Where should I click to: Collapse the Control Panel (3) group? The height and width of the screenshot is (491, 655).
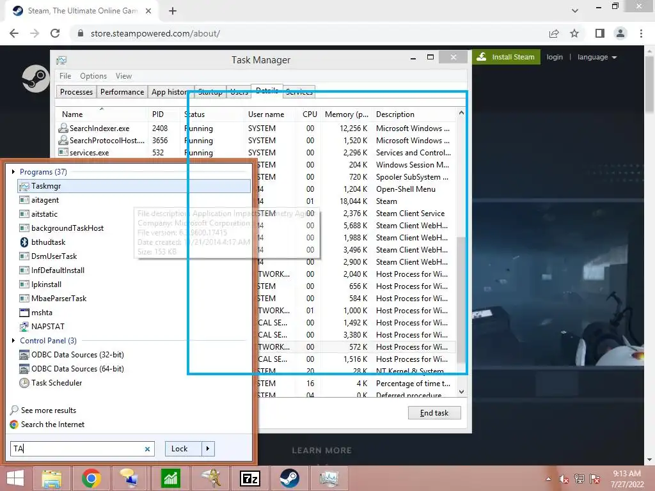coord(13,341)
